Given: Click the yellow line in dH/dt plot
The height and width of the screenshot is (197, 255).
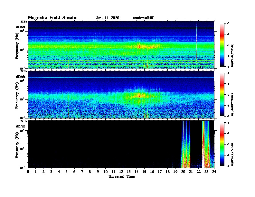Looking at the screenshot, I should [x=121, y=28].
